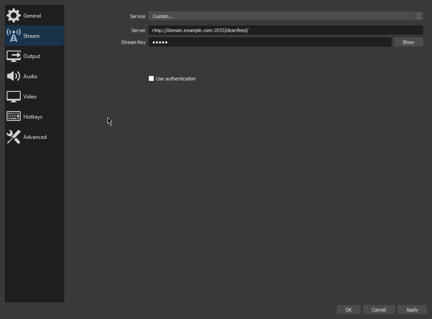Click the Hotkeys keyboard icon
The width and height of the screenshot is (432, 319).
12,116
